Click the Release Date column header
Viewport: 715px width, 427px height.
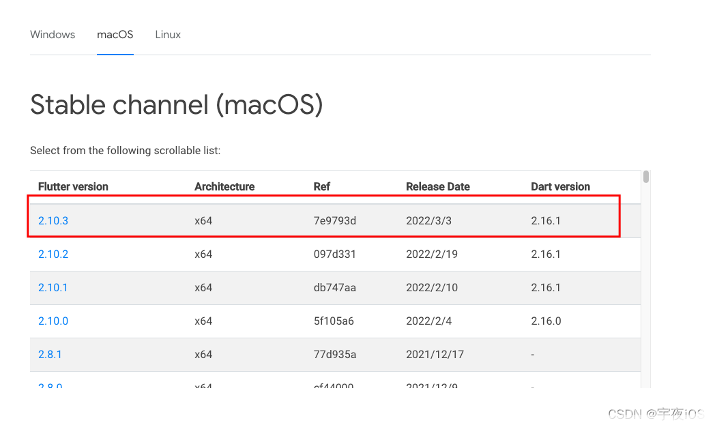[438, 187]
